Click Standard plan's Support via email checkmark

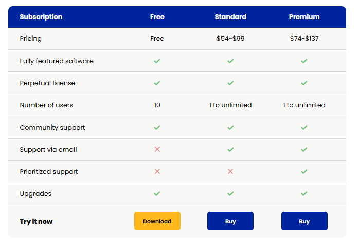click(230, 149)
